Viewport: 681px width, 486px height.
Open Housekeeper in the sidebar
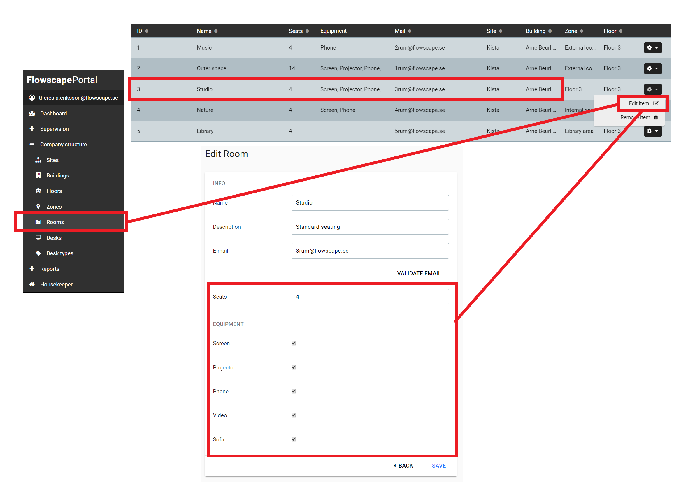(x=74, y=285)
